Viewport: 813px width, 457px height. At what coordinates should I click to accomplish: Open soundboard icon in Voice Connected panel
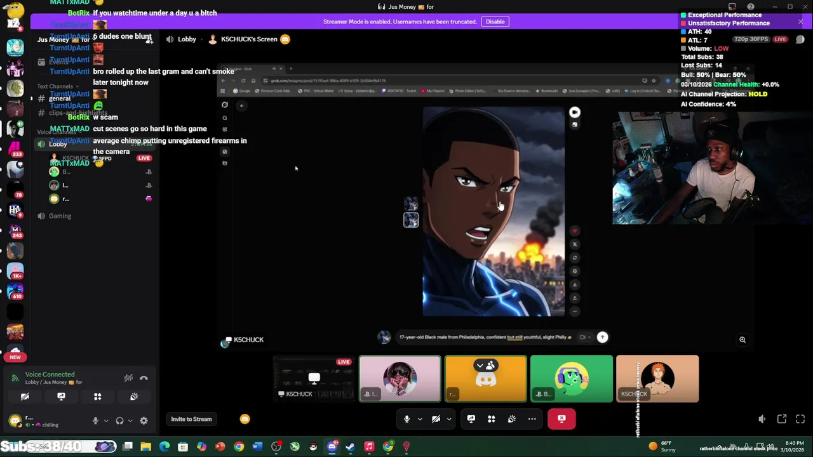pyautogui.click(x=134, y=397)
